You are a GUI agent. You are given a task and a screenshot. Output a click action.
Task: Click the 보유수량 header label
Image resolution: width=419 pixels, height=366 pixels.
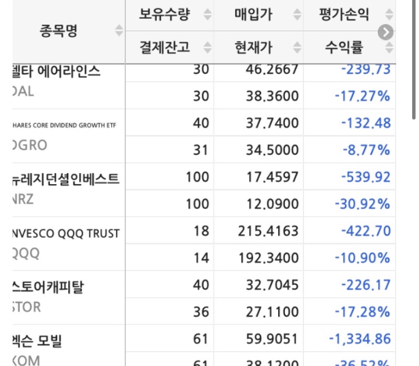(x=165, y=14)
